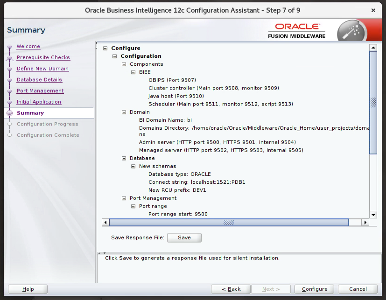Go Back to the previous step
Image resolution: width=386 pixels, height=300 pixels.
(231, 289)
